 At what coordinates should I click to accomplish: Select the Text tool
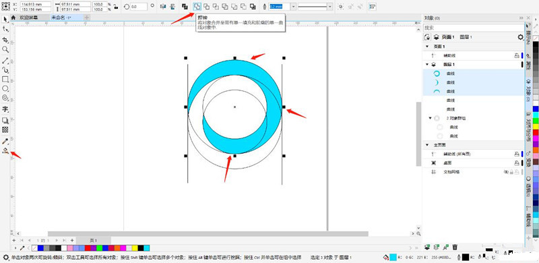coord(5,109)
